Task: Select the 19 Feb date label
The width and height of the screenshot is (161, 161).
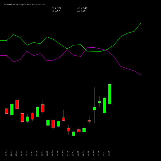Action: (x=109, y=153)
